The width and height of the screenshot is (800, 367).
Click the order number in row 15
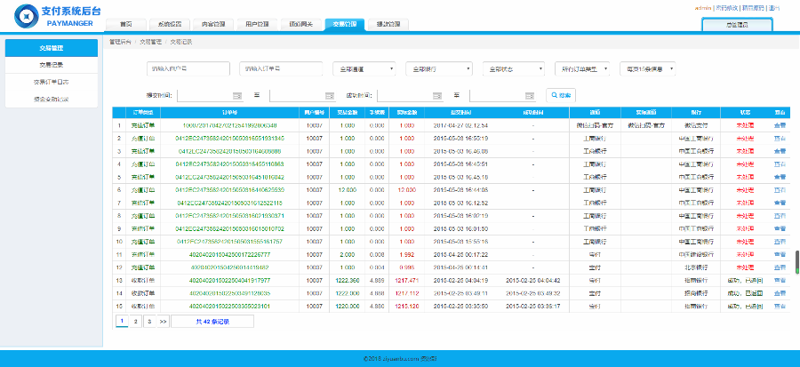(229, 306)
